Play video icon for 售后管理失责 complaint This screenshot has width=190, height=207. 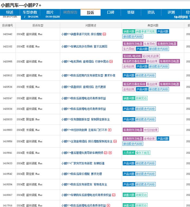(110, 153)
